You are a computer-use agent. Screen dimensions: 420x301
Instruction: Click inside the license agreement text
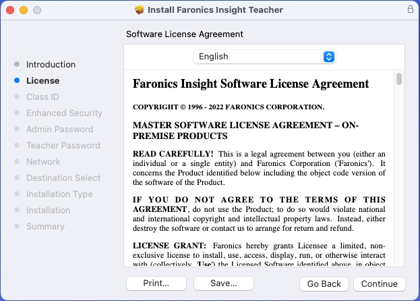[x=259, y=169]
